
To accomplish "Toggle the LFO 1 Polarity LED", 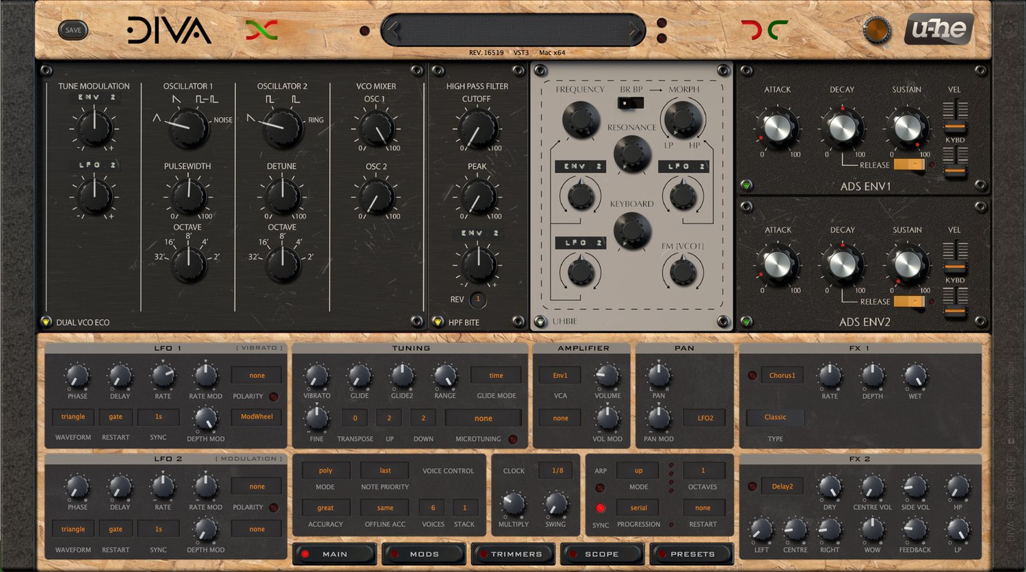I will point(274,396).
